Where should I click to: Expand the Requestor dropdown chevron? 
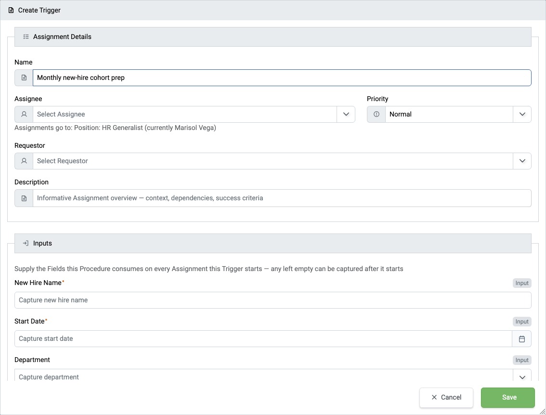[522, 161]
